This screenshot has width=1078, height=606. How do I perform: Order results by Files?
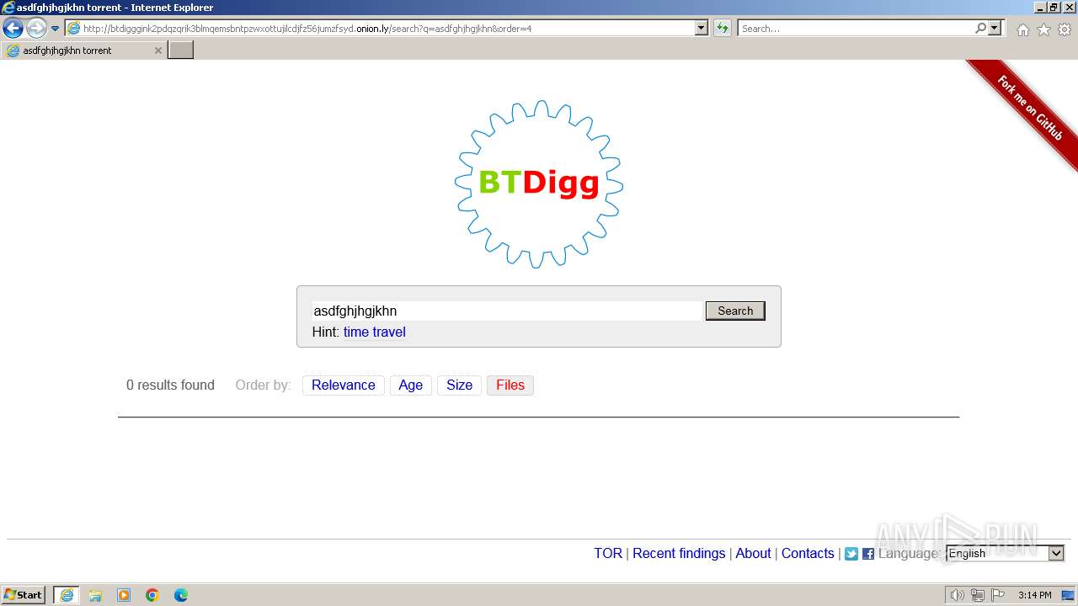point(510,385)
